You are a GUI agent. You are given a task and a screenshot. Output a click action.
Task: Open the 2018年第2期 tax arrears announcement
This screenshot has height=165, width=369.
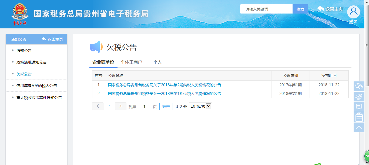[x=165, y=85]
